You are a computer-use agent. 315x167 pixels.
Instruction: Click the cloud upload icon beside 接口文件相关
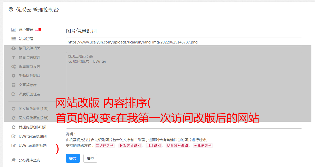point(14,48)
